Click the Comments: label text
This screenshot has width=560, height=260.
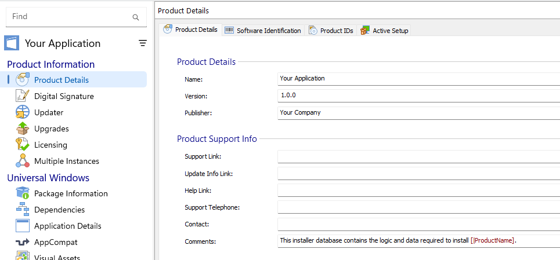(200, 241)
